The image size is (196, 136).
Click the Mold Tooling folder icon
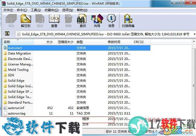5,70
